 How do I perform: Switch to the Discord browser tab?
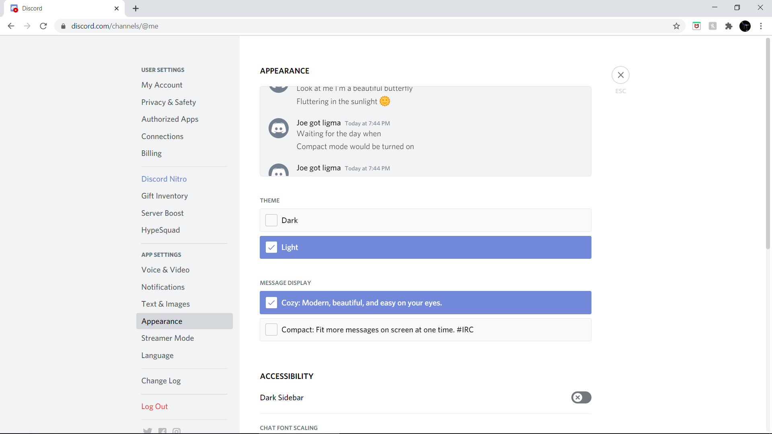tap(60, 8)
